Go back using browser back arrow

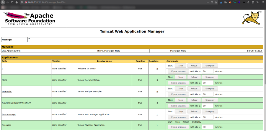click(x=3, y=2)
